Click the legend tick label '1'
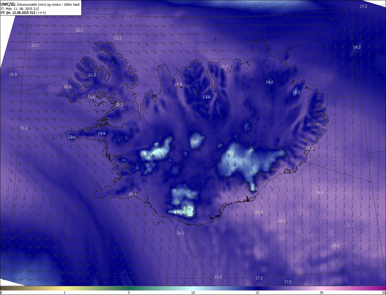Image resolution: width=386 pixels, height=295 pixels. [65, 293]
